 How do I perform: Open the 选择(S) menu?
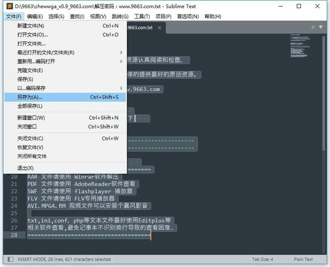tap(56, 17)
